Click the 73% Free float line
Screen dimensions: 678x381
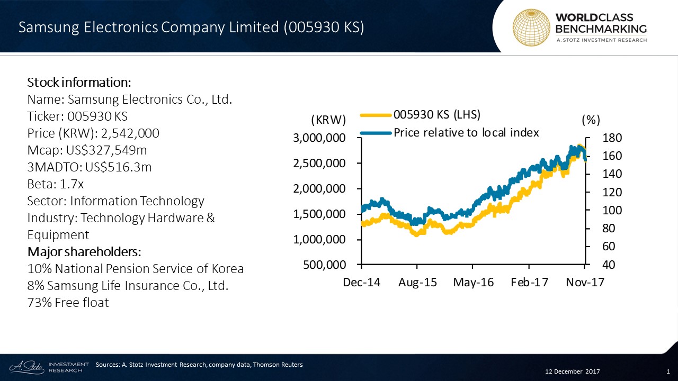pos(68,303)
